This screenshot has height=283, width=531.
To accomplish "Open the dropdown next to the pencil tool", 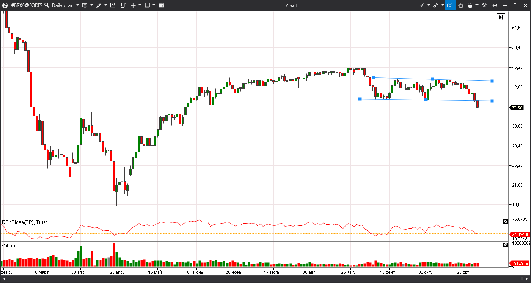I will [x=106, y=5].
